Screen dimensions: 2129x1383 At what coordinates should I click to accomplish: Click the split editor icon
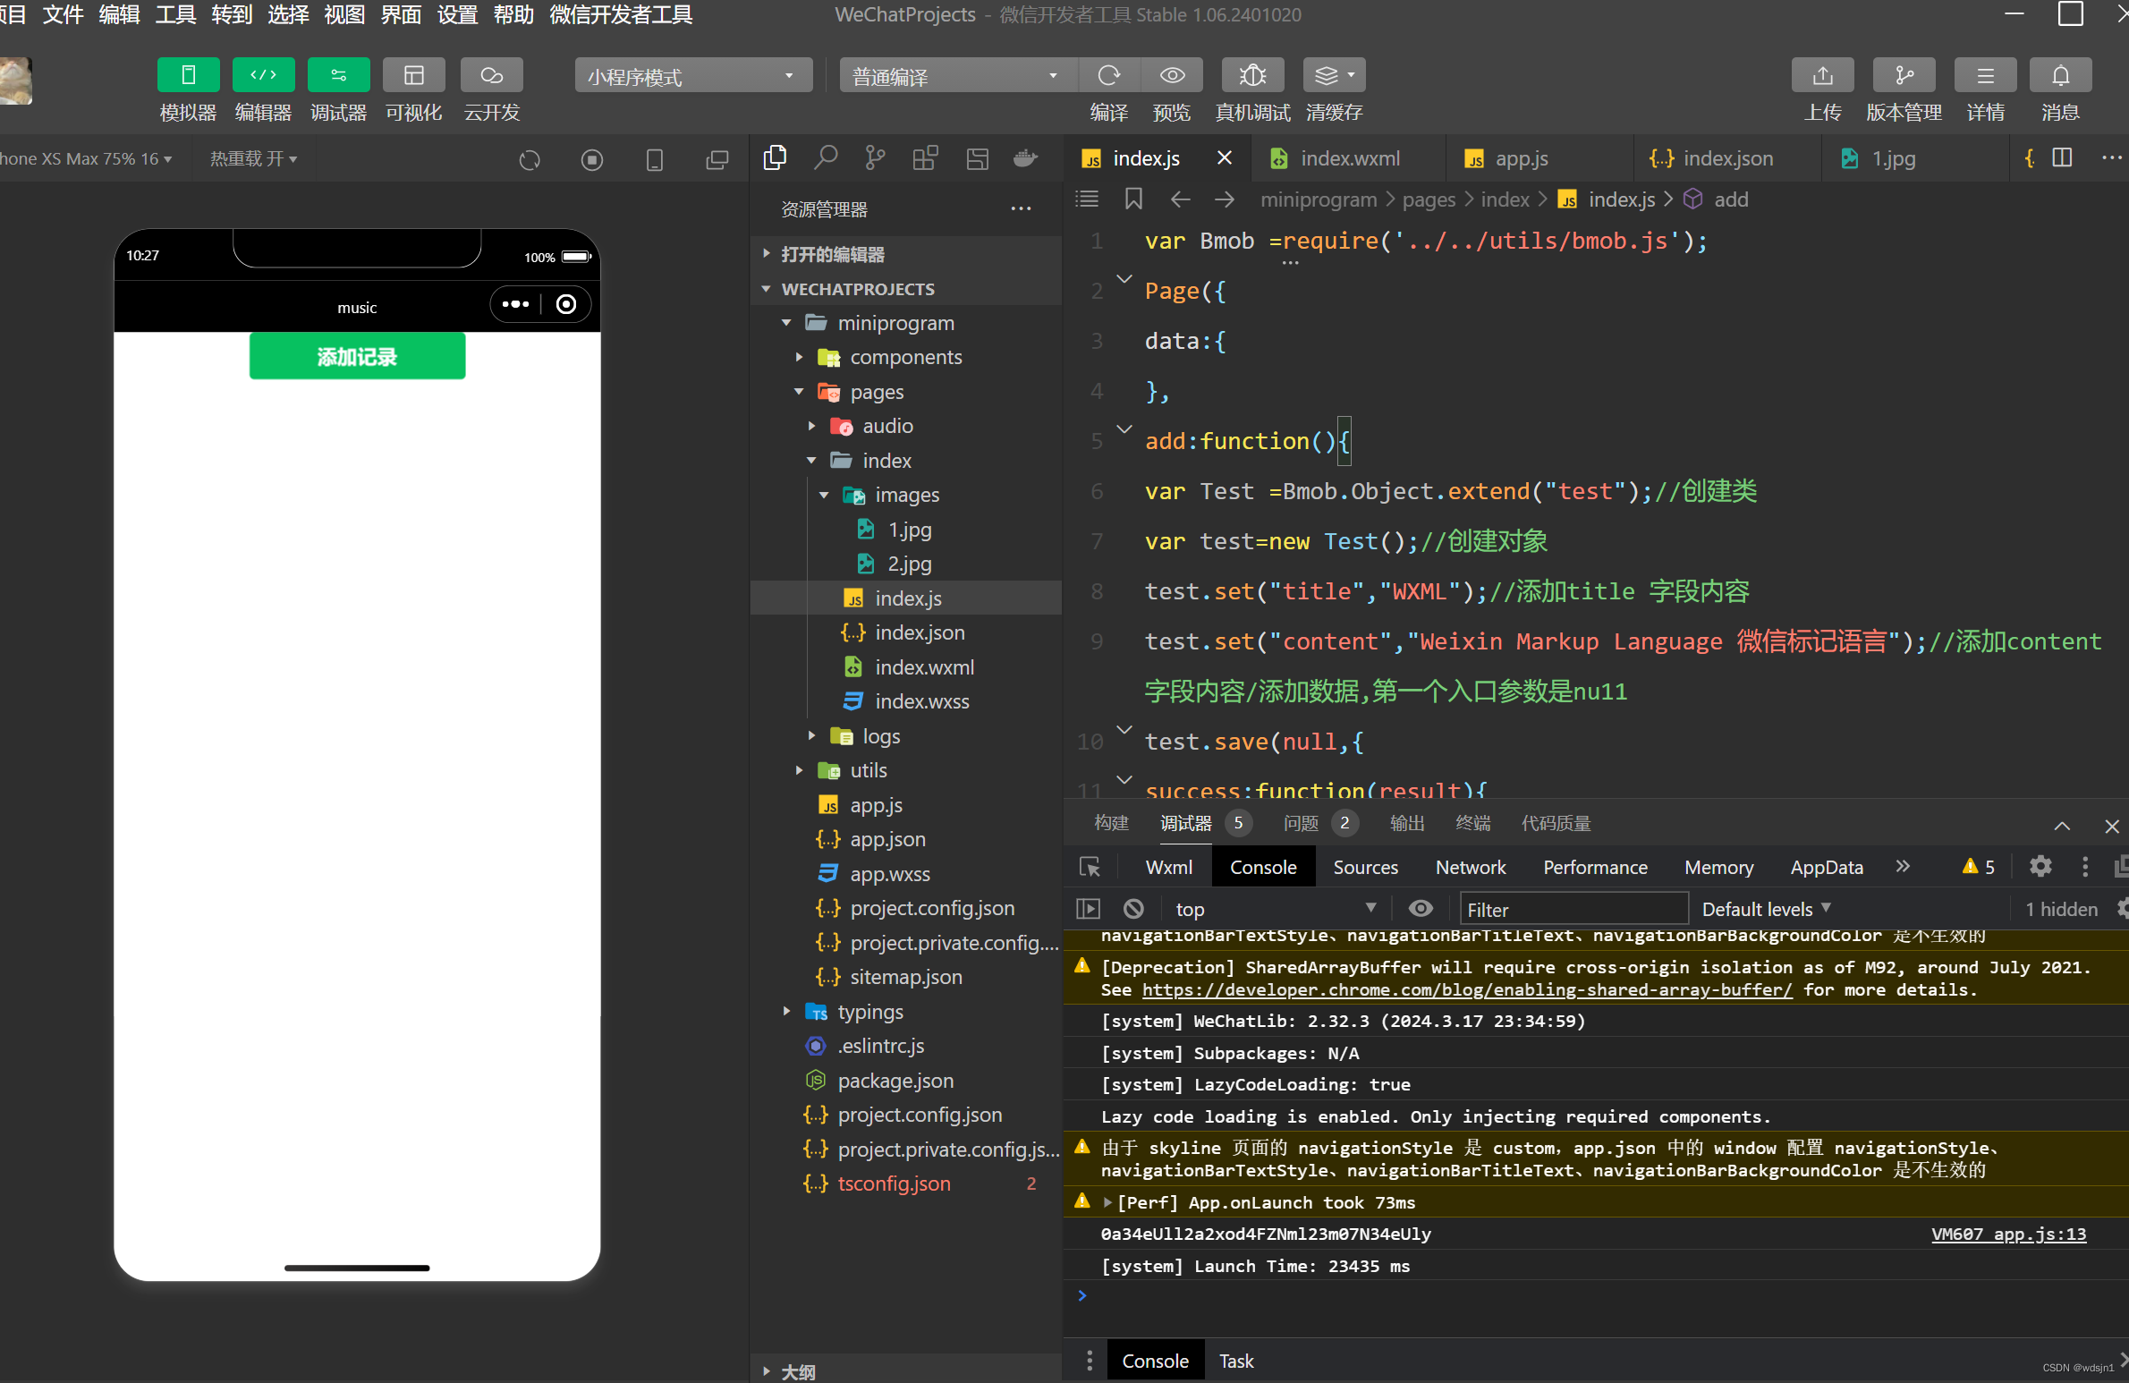2062,158
